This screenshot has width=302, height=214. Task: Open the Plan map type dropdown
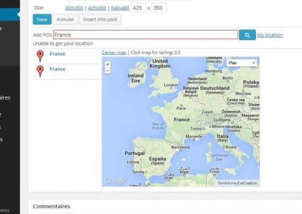(x=242, y=63)
